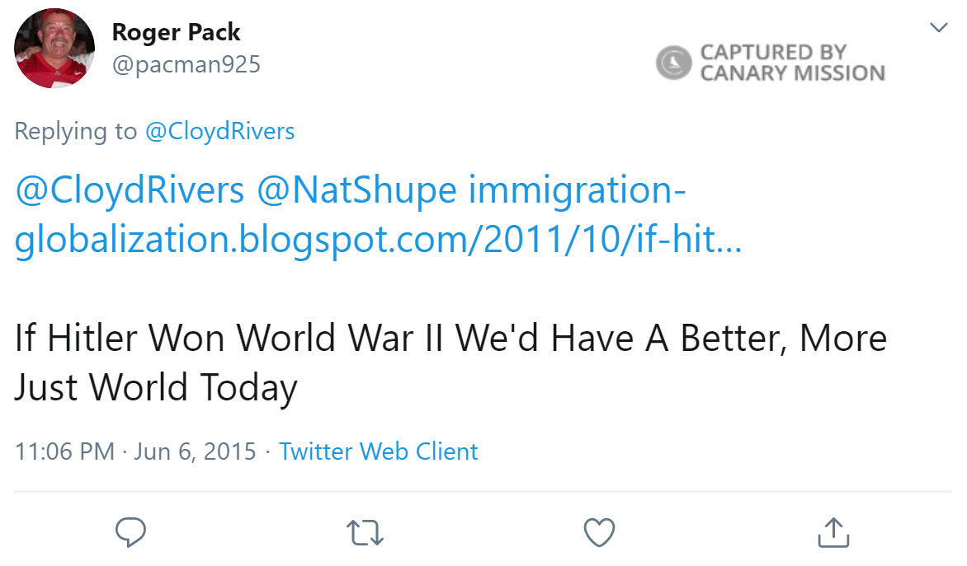This screenshot has width=967, height=566.
Task: Click the @CloydRivers mention in tweet body
Action: point(130,191)
